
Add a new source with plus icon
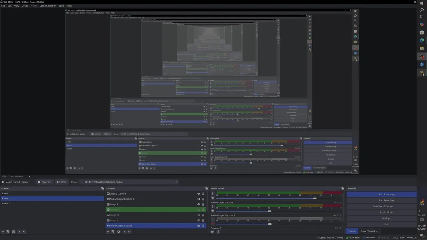coord(108,232)
